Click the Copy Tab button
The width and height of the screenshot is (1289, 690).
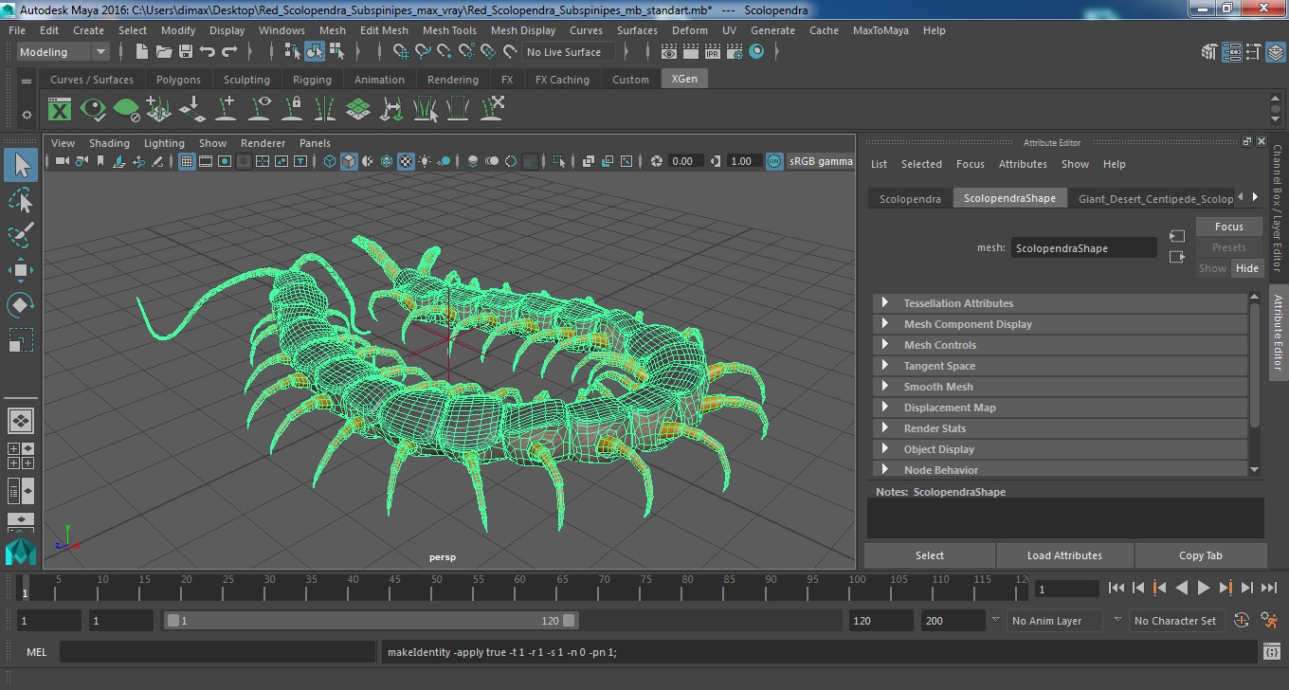pyautogui.click(x=1200, y=555)
